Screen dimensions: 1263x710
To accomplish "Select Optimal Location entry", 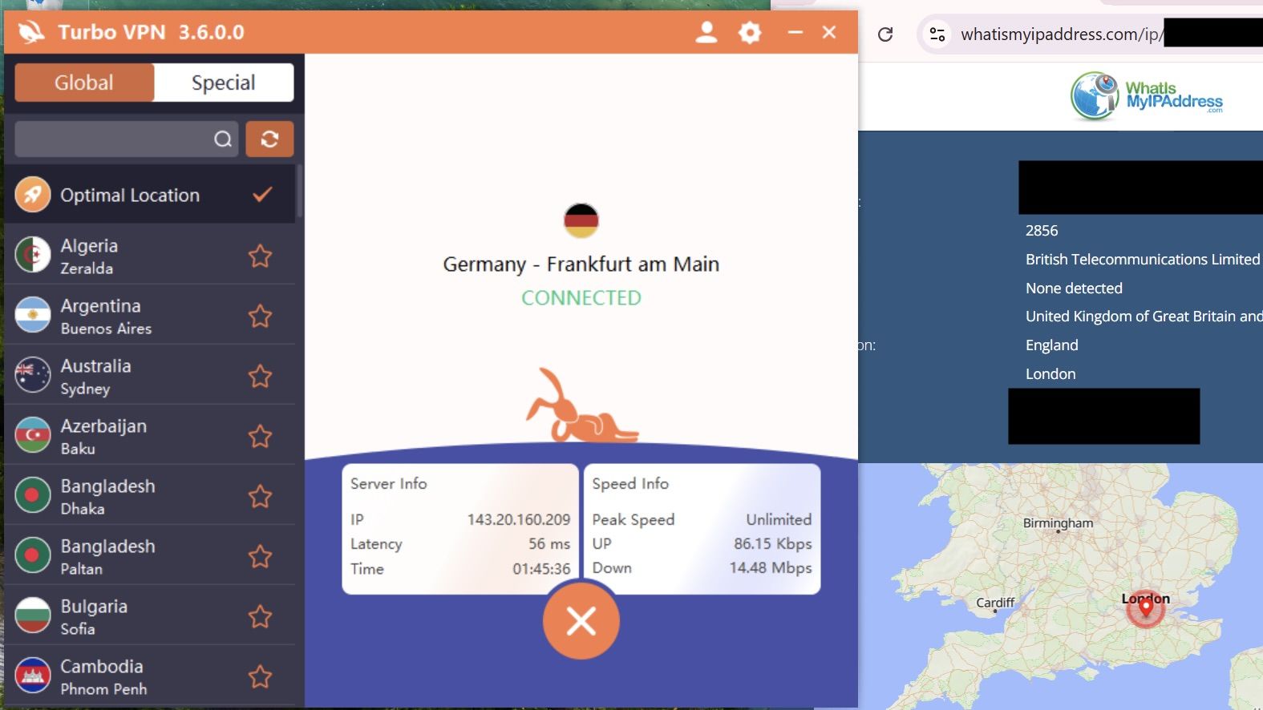I will point(150,195).
